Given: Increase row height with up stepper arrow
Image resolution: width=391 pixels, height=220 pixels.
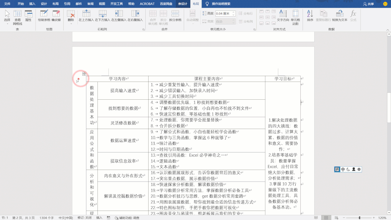Looking at the screenshot, I should click(x=233, y=12).
